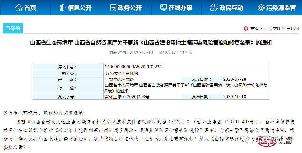Screen dimensions: 302x153
Task: Click the body text mentioning 长治市上党区刘家山磺矿
Action: pos(149,130)
